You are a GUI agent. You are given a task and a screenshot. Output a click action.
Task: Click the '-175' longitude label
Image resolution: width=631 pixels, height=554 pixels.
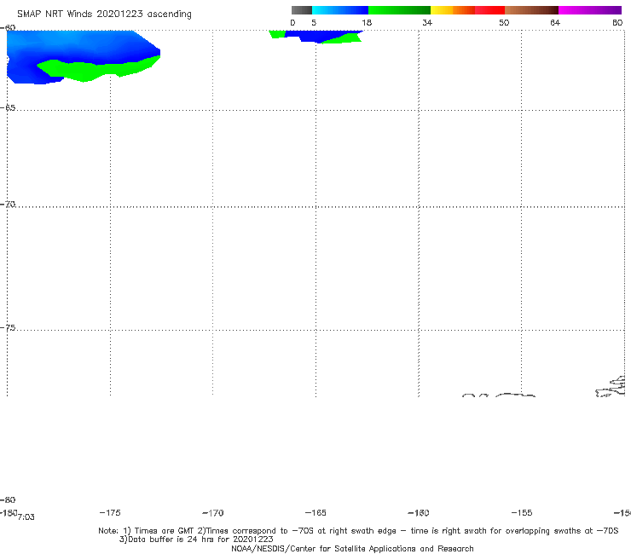(x=110, y=512)
